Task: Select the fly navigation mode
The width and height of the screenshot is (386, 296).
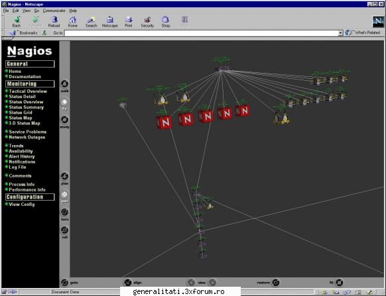Action: [65, 102]
